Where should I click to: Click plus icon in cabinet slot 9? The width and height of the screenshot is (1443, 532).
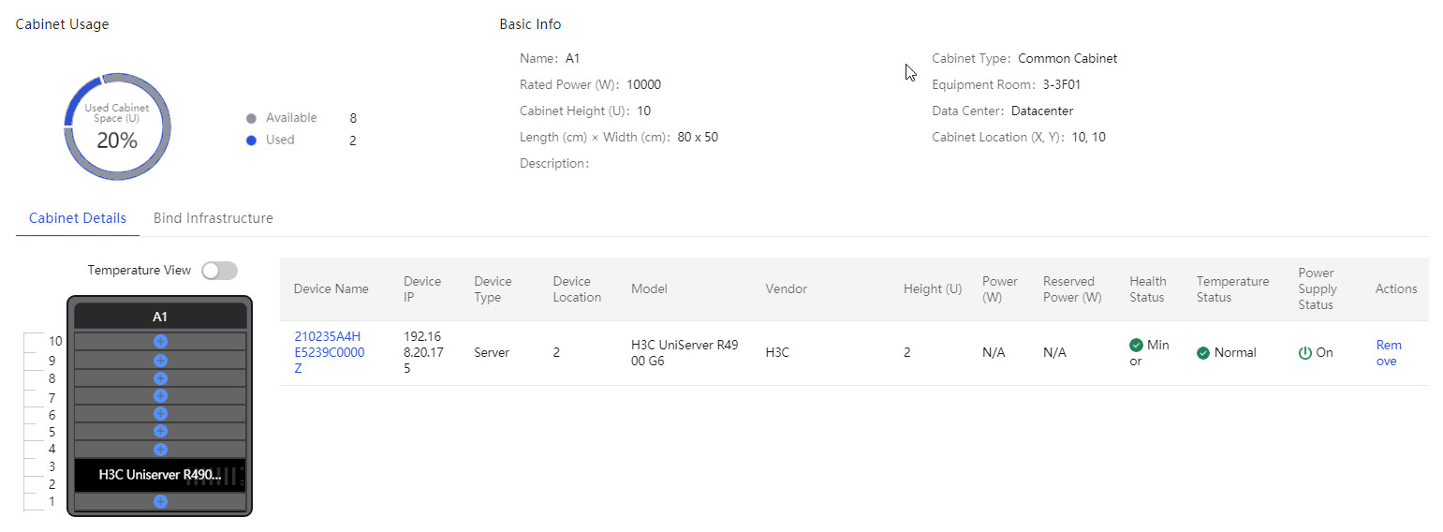point(160,360)
